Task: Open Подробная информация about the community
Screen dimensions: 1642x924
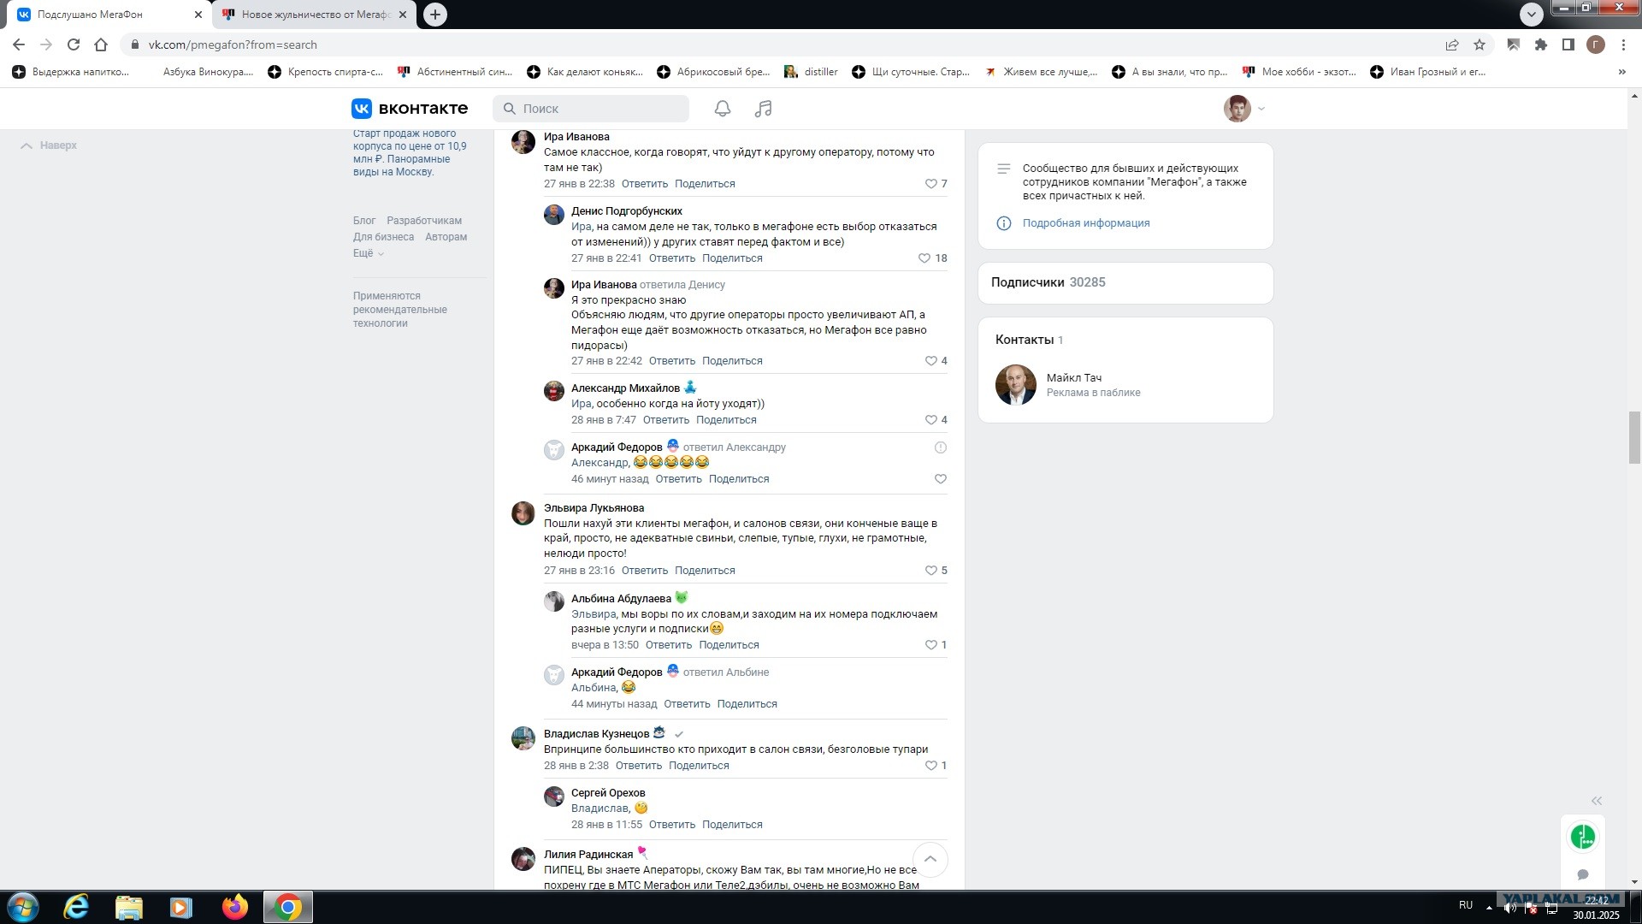Action: coord(1086,223)
